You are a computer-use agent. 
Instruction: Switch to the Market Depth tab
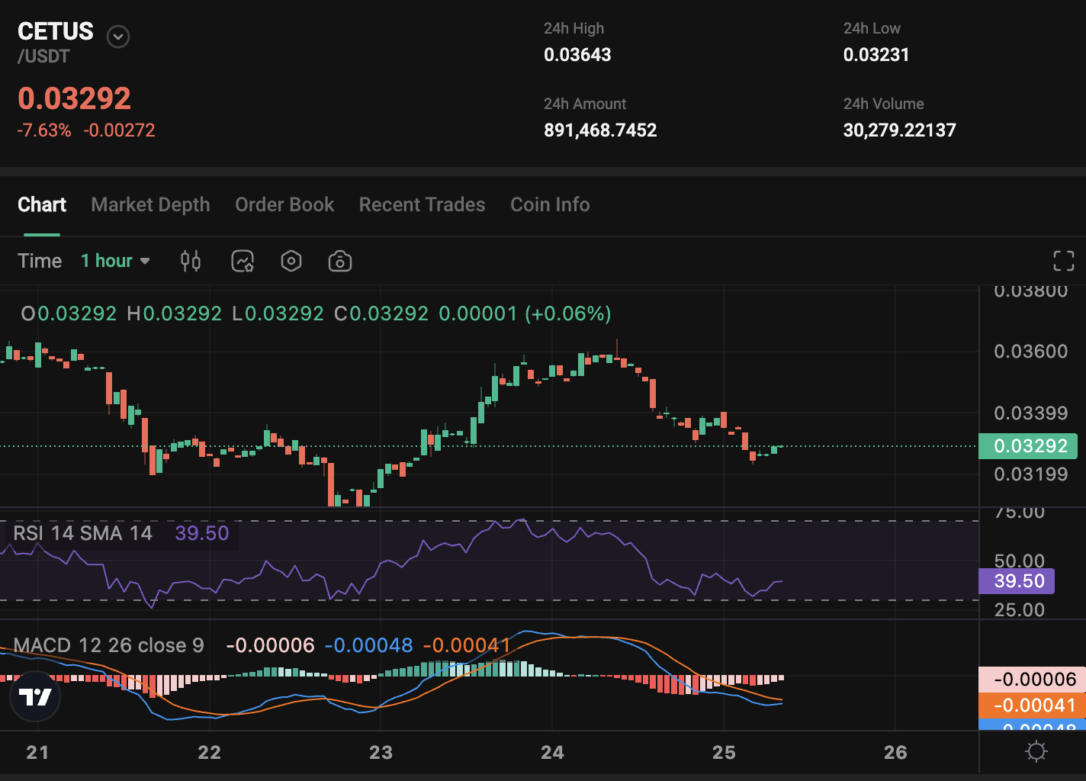click(150, 204)
